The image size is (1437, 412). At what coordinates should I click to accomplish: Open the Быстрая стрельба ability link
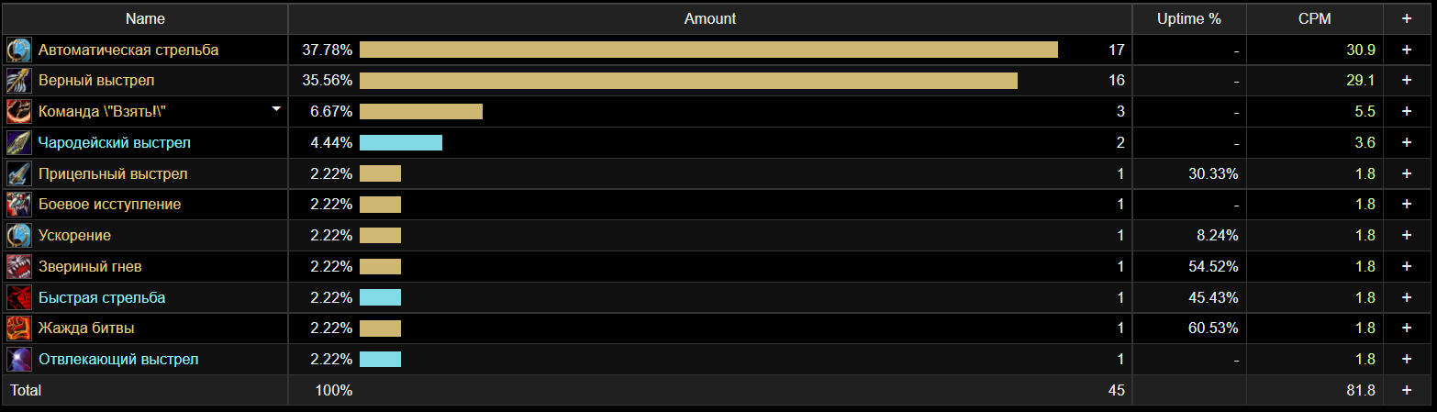click(102, 297)
